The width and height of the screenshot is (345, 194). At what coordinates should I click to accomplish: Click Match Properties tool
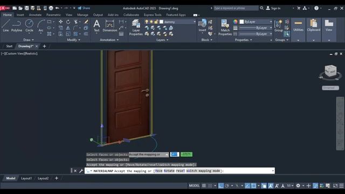pos(225,27)
